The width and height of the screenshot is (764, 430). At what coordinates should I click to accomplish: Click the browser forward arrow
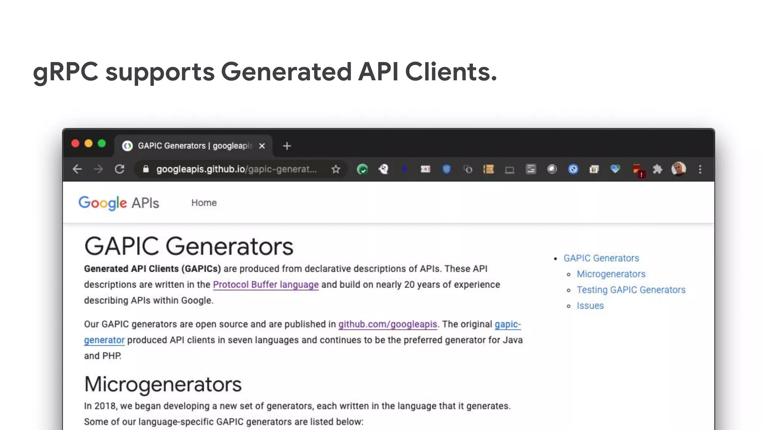click(x=98, y=169)
